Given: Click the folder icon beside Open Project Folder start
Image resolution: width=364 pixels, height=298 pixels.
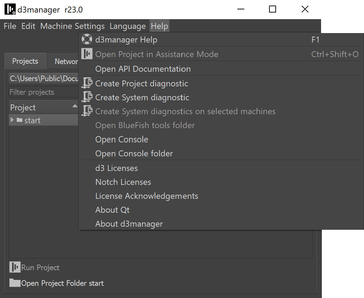Looking at the screenshot, I should point(15,283).
